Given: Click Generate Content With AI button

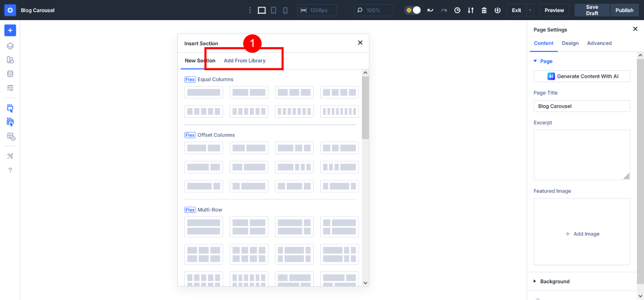Looking at the screenshot, I should pos(582,76).
